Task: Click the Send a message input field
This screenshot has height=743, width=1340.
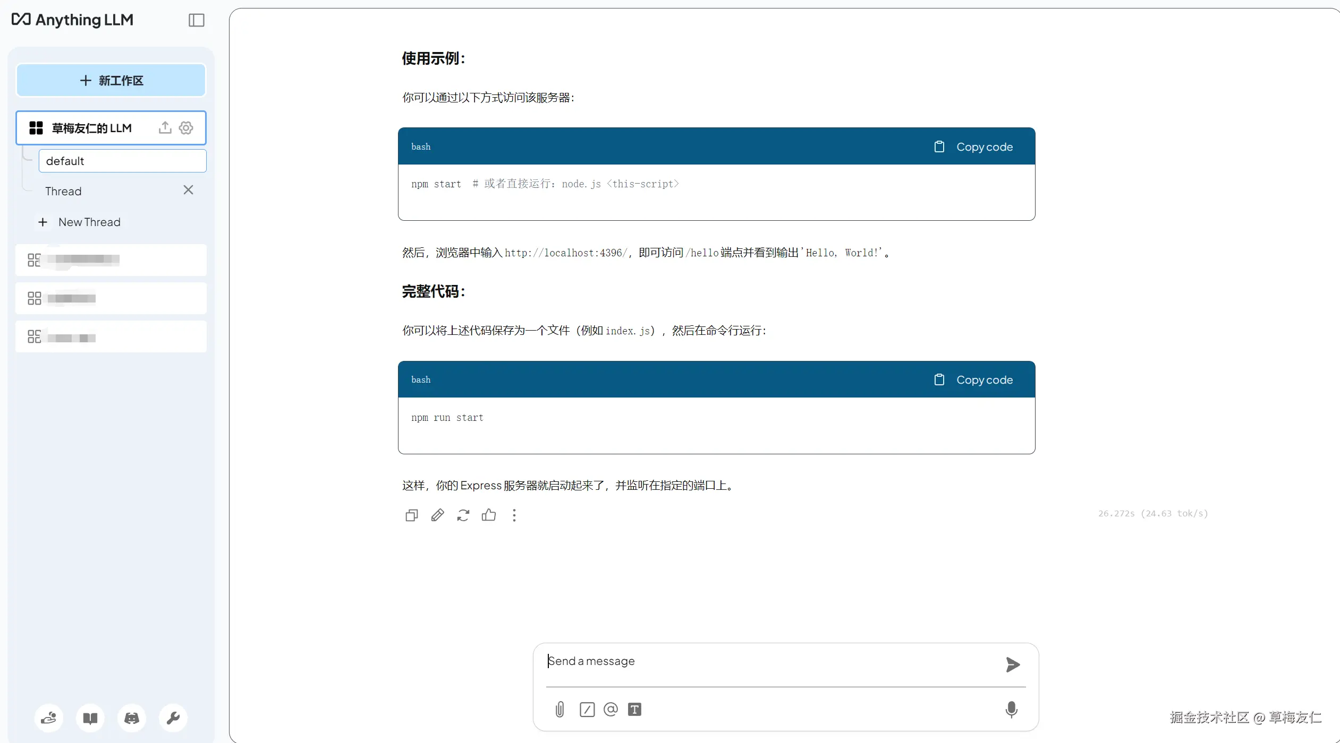Action: click(770, 661)
